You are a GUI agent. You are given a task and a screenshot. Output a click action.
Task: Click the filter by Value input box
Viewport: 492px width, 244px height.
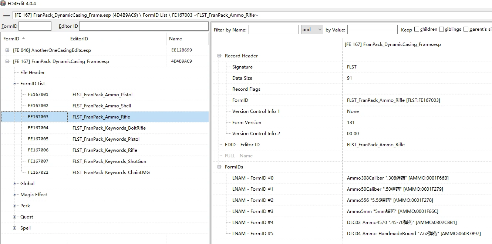372,30
